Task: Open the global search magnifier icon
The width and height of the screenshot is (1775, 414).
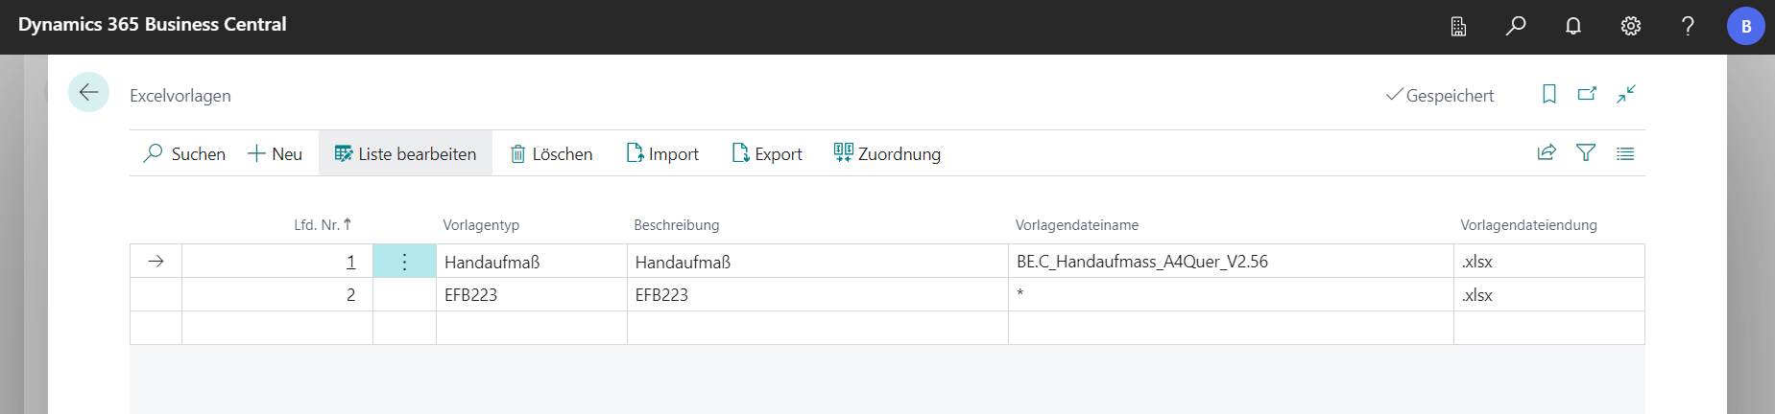Action: pyautogui.click(x=1516, y=26)
